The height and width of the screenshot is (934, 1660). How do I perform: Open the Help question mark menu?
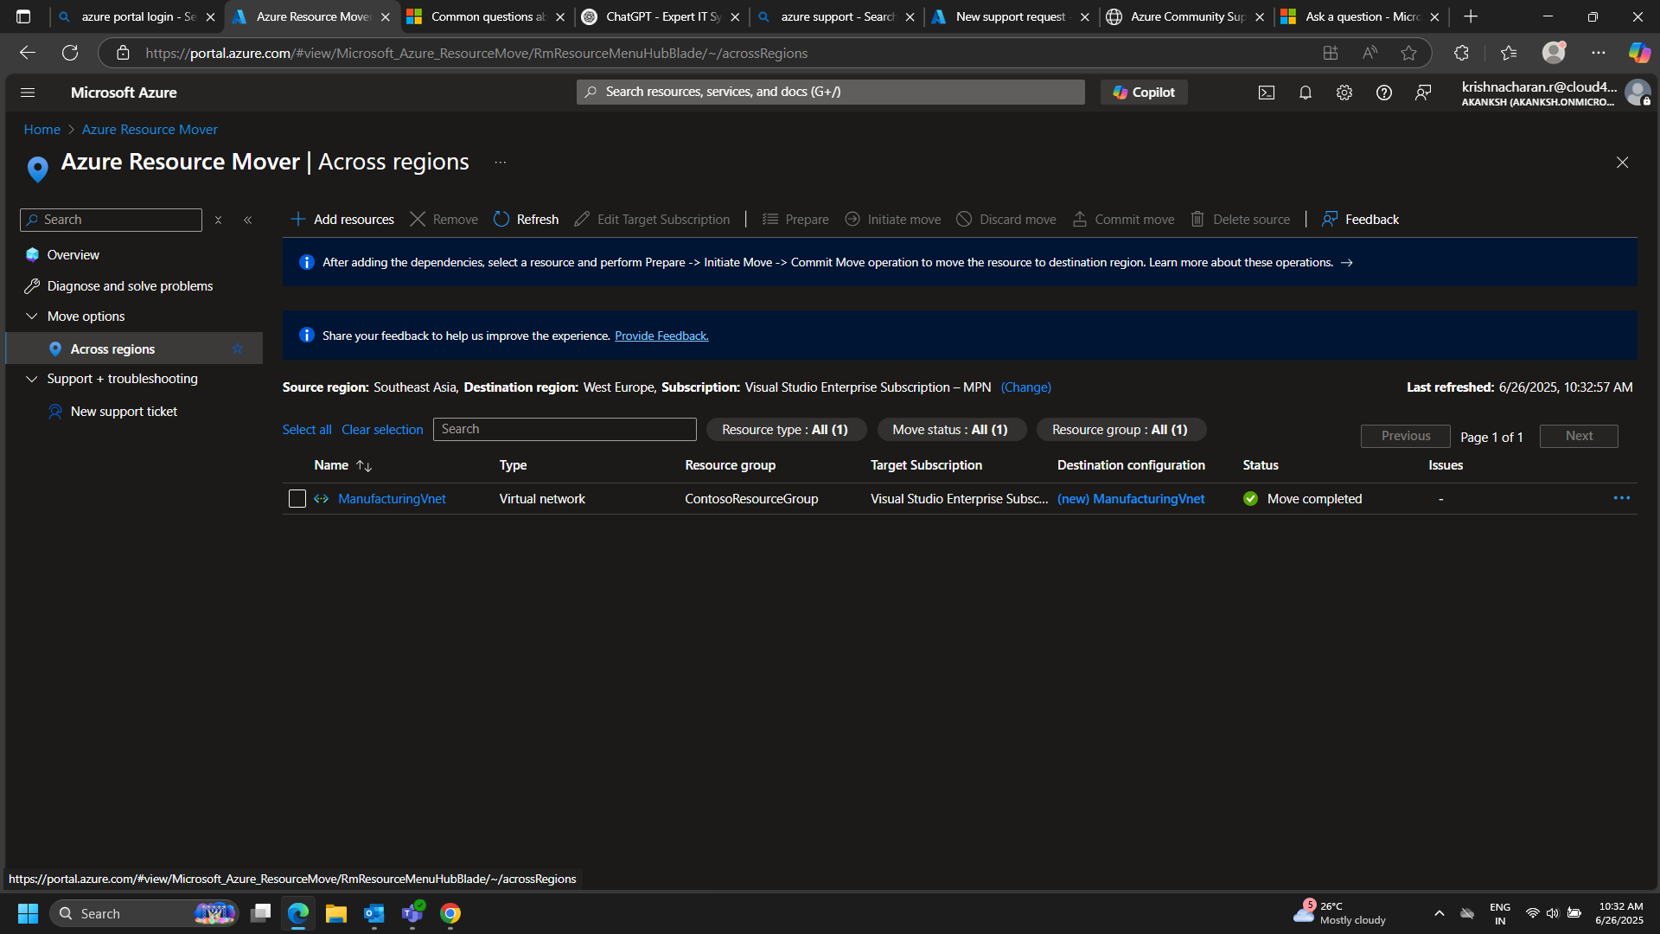(x=1384, y=93)
